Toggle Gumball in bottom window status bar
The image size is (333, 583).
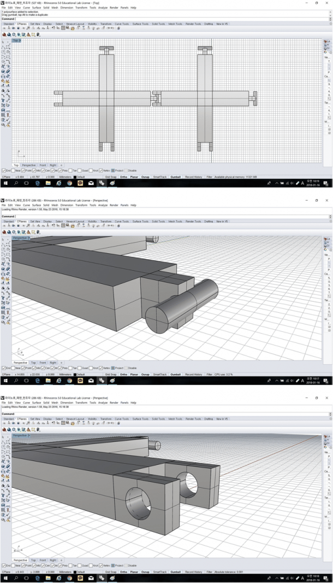tap(176, 572)
